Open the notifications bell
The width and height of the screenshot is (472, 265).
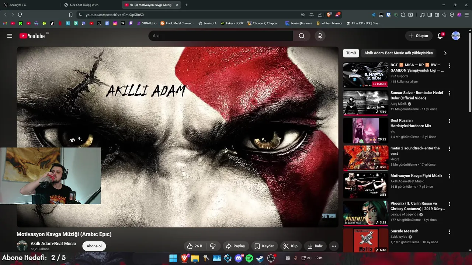pos(440,36)
